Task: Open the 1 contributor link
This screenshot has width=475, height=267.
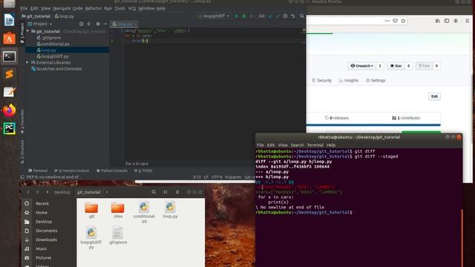Action: tap(406, 118)
